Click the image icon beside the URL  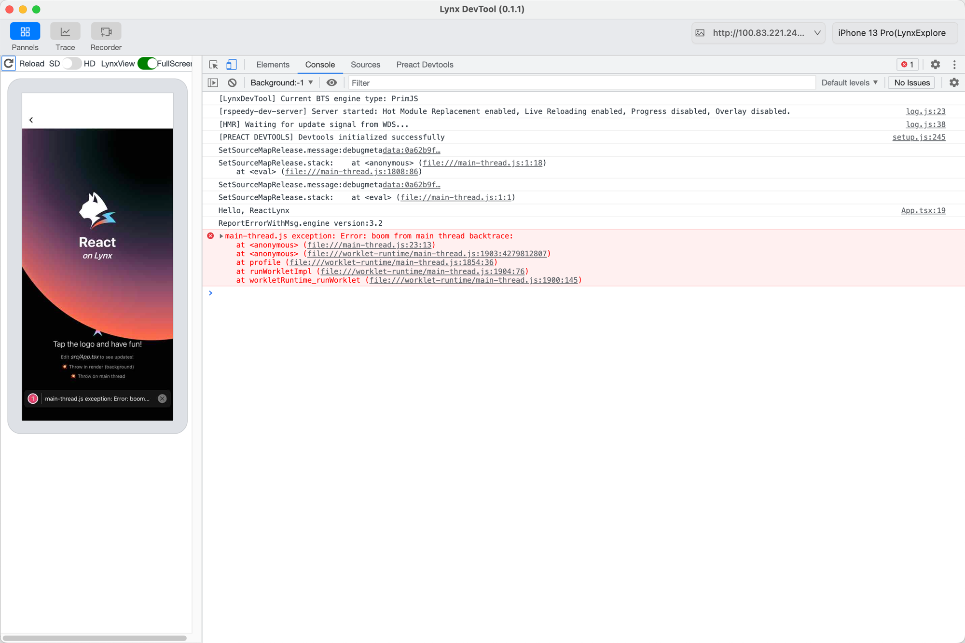(x=700, y=33)
